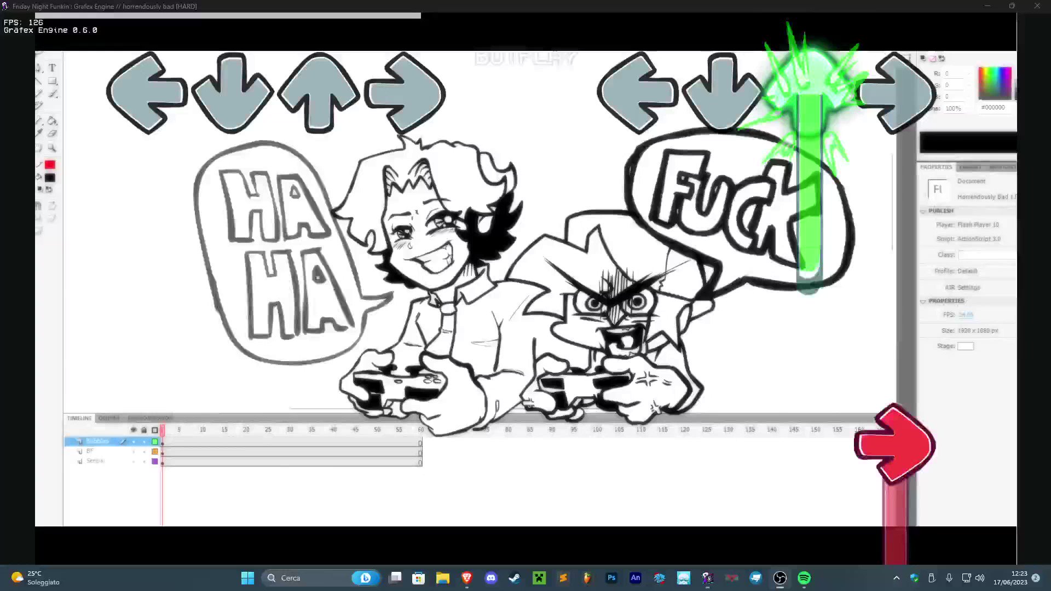This screenshot has width=1051, height=591.
Task: Open FL Studio from the taskbar
Action: pyautogui.click(x=587, y=578)
